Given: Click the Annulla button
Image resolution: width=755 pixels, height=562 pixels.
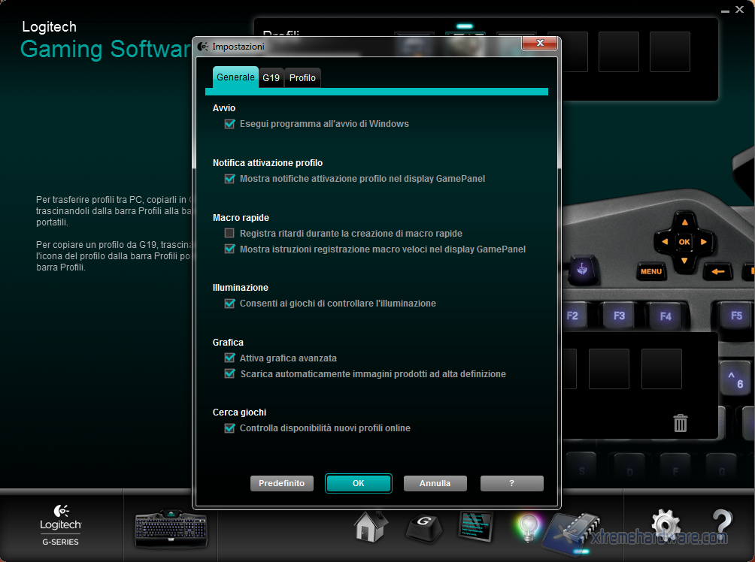Looking at the screenshot, I should (435, 483).
